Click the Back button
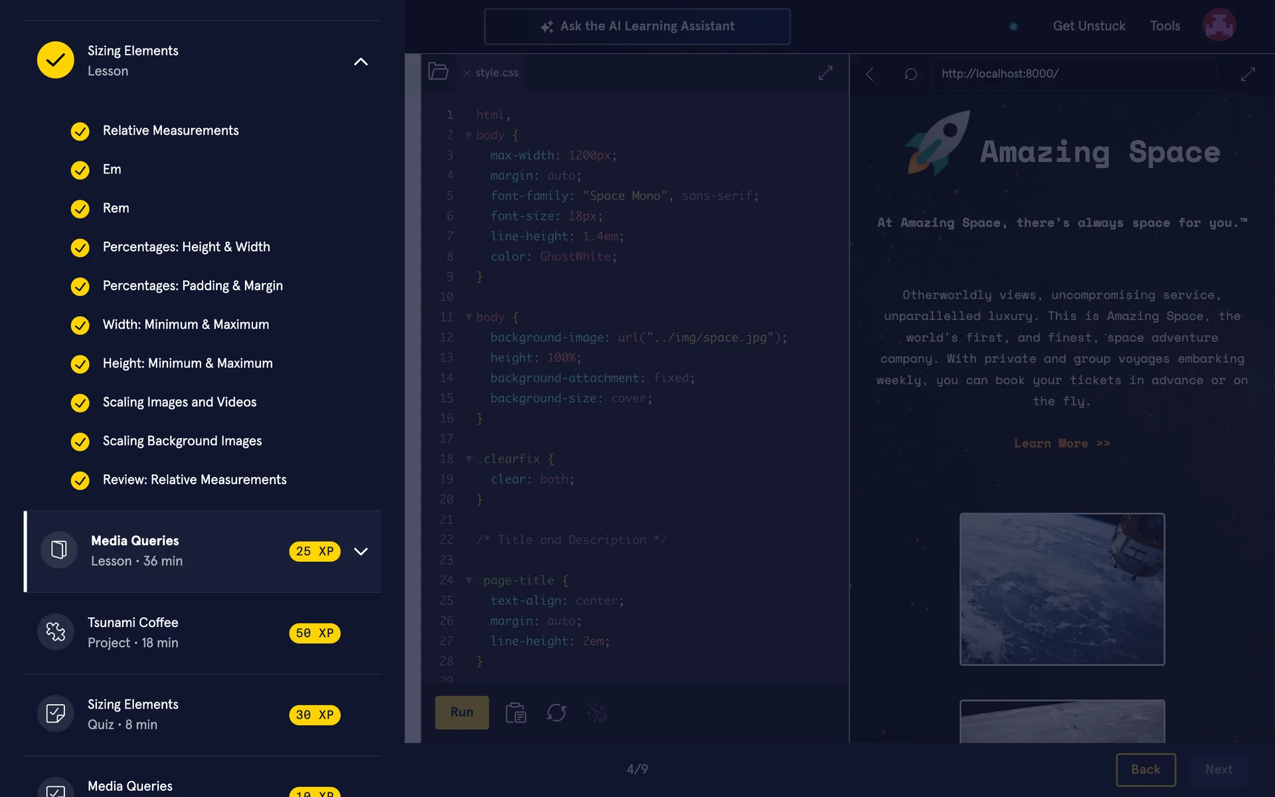The width and height of the screenshot is (1275, 797). tap(1146, 769)
